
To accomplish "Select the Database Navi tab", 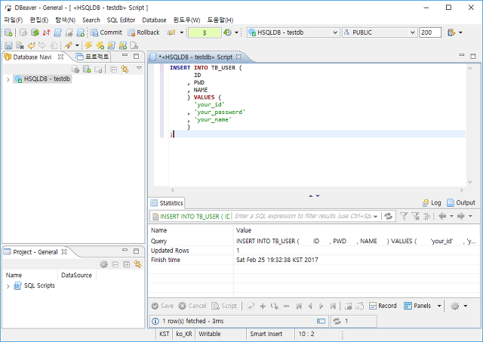I will pyautogui.click(x=32, y=57).
